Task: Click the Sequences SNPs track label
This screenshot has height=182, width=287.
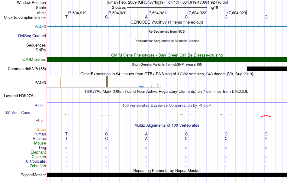Action: click(x=36, y=47)
